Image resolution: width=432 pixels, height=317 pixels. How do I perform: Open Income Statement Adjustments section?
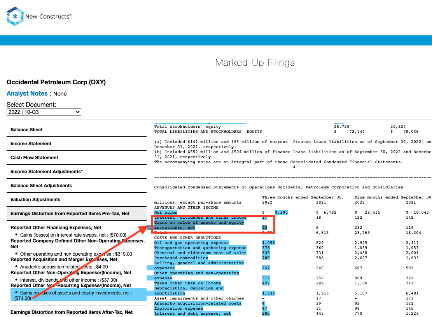pyautogui.click(x=77, y=172)
